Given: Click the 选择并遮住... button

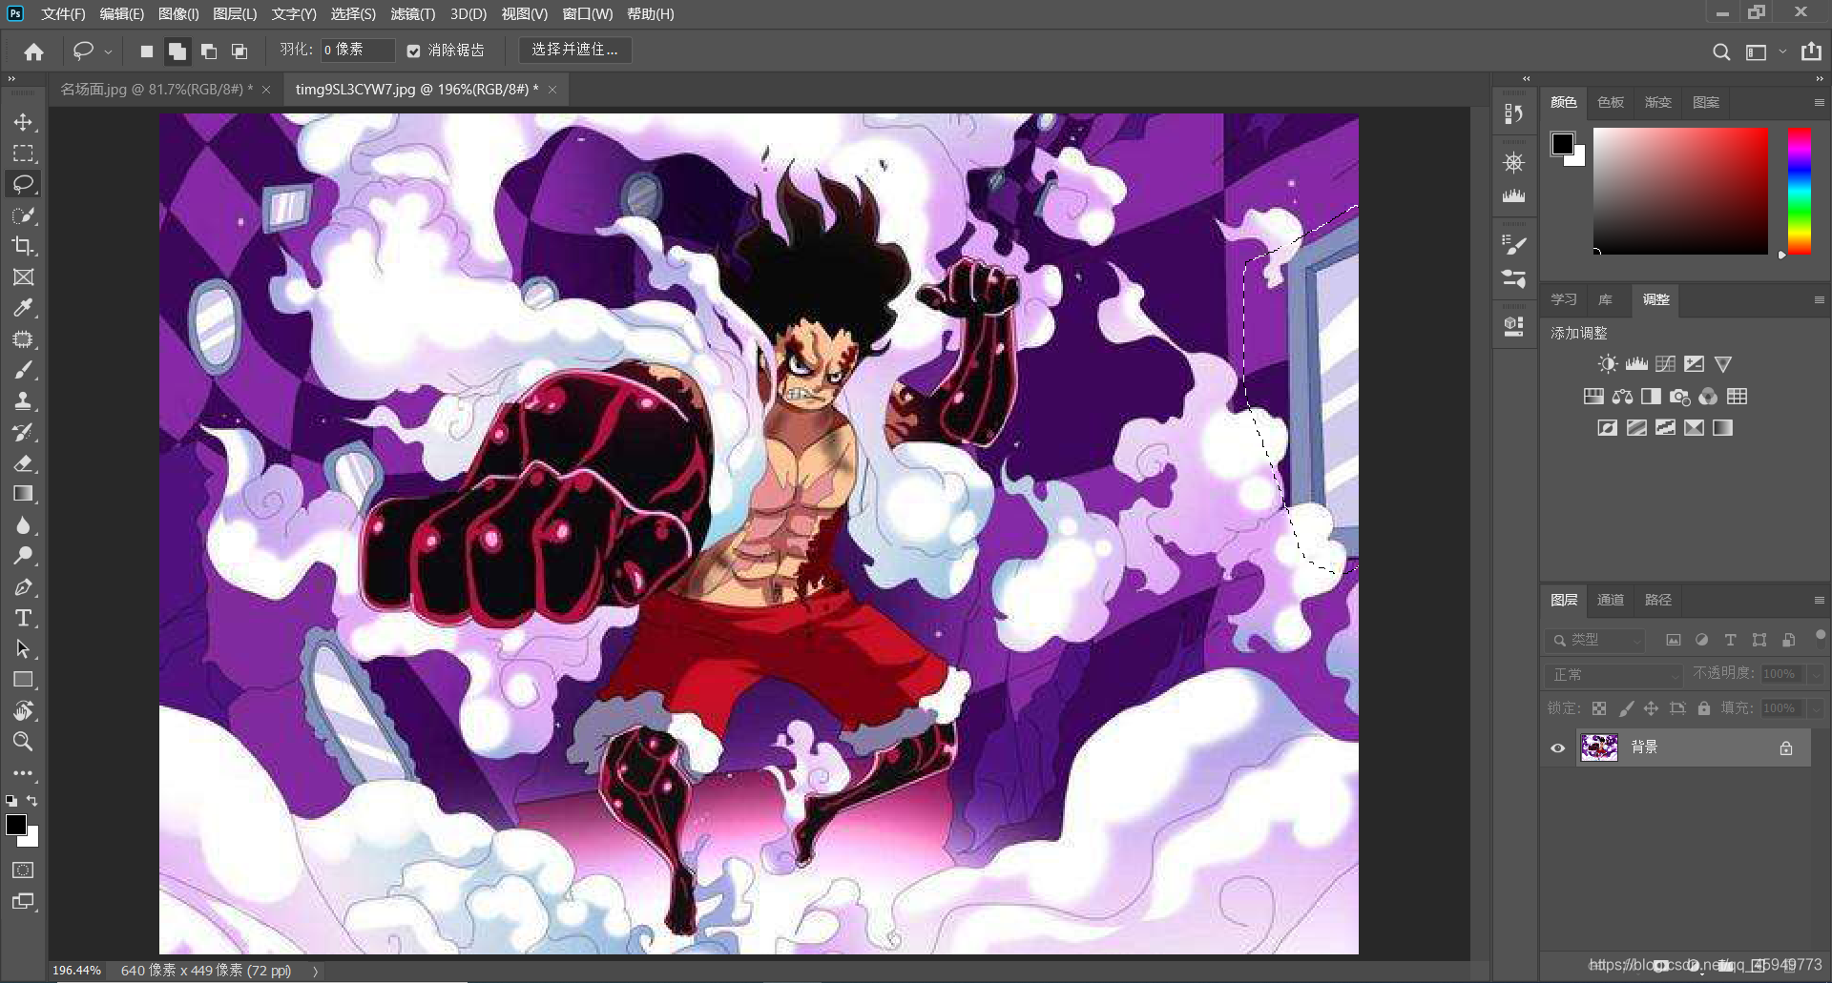Looking at the screenshot, I should coord(574,50).
